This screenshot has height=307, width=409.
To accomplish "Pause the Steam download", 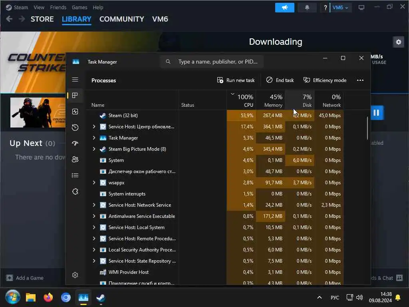I will tap(376, 113).
